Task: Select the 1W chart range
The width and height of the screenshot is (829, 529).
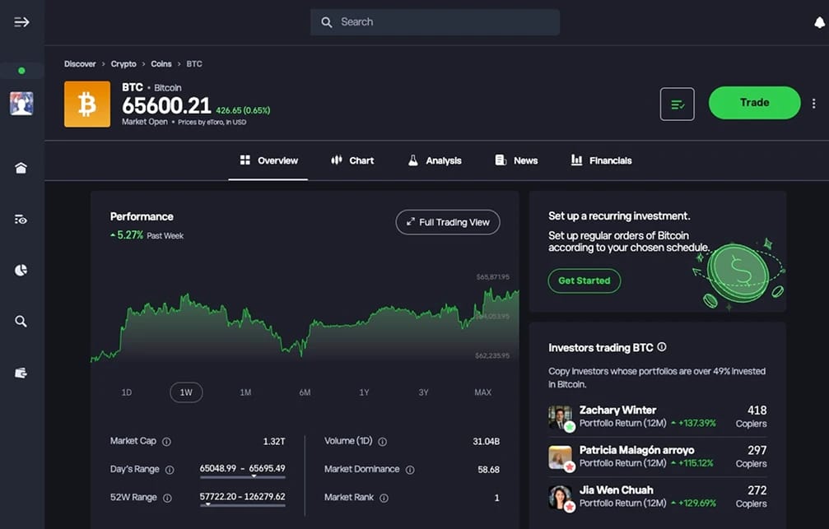Action: click(x=186, y=392)
